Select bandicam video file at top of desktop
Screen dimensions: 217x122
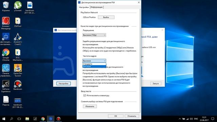pos(29,7)
